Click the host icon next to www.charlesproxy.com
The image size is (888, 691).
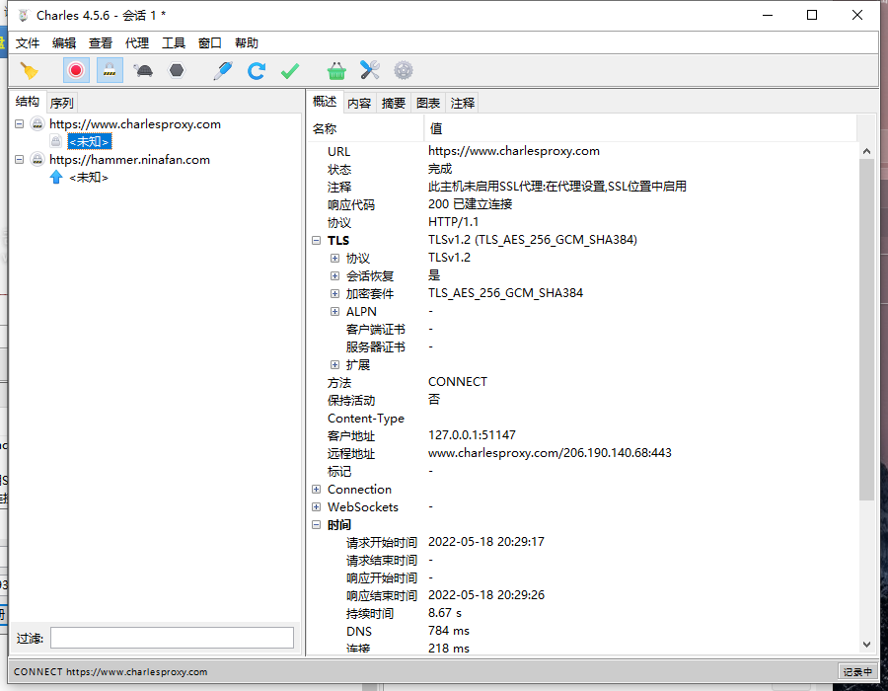click(x=37, y=124)
